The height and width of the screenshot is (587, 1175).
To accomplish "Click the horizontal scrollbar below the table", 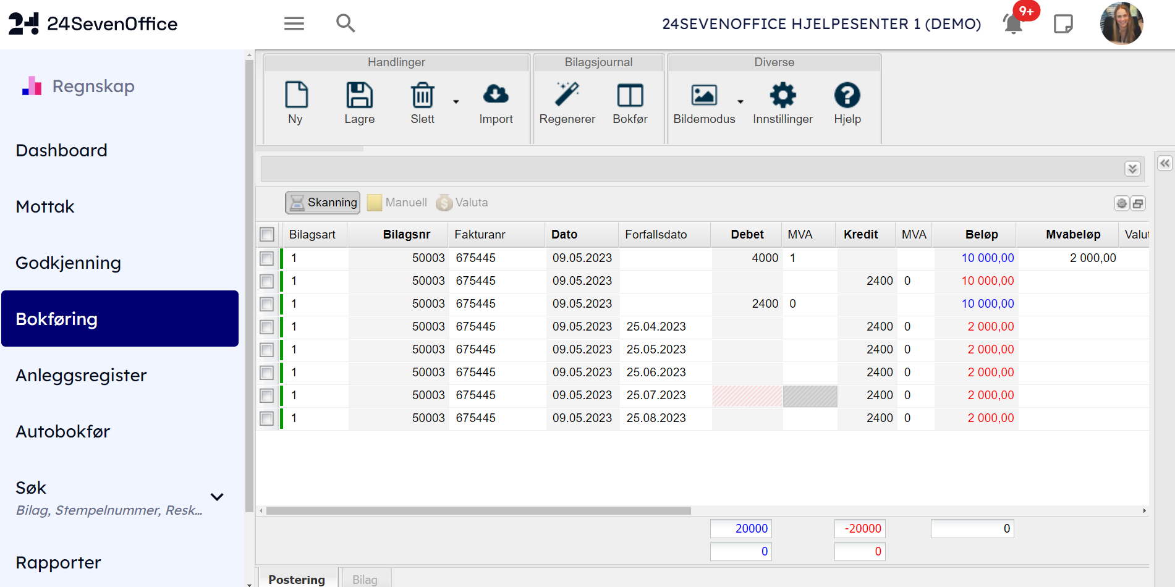I will point(478,511).
